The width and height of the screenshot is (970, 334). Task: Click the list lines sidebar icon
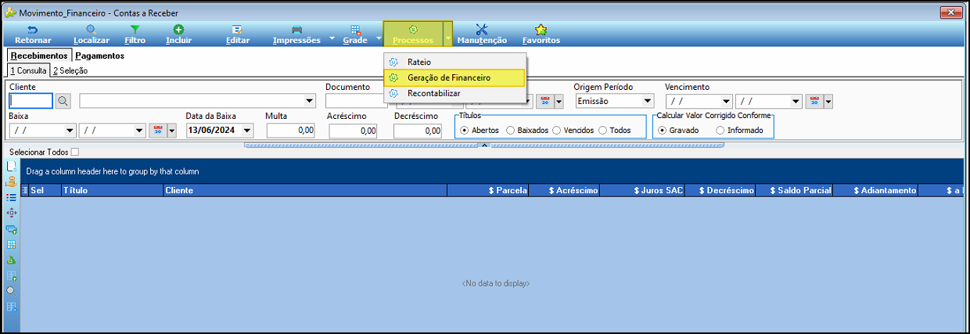(11, 197)
